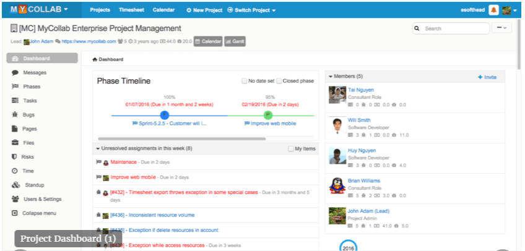Click assignee avatar on Improve web mobile row
Image resolution: width=525 pixels, height=251 pixels.
tap(106, 177)
